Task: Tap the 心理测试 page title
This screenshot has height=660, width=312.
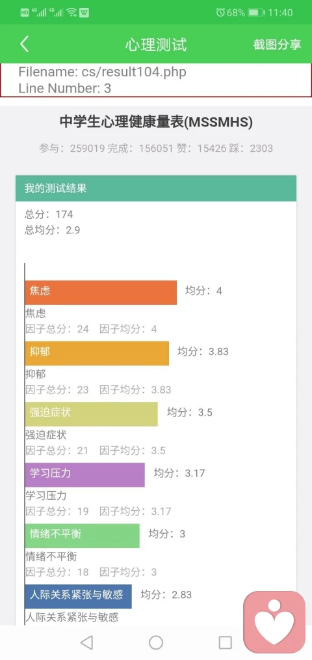Action: click(156, 44)
